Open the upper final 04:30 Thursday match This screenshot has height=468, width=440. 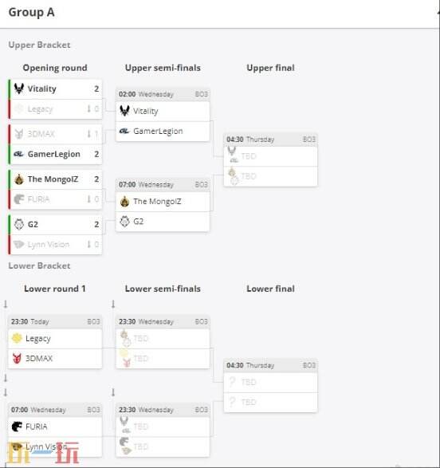coord(271,160)
